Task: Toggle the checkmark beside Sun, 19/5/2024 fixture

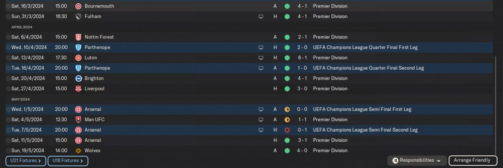Action: pyautogui.click(x=8, y=151)
